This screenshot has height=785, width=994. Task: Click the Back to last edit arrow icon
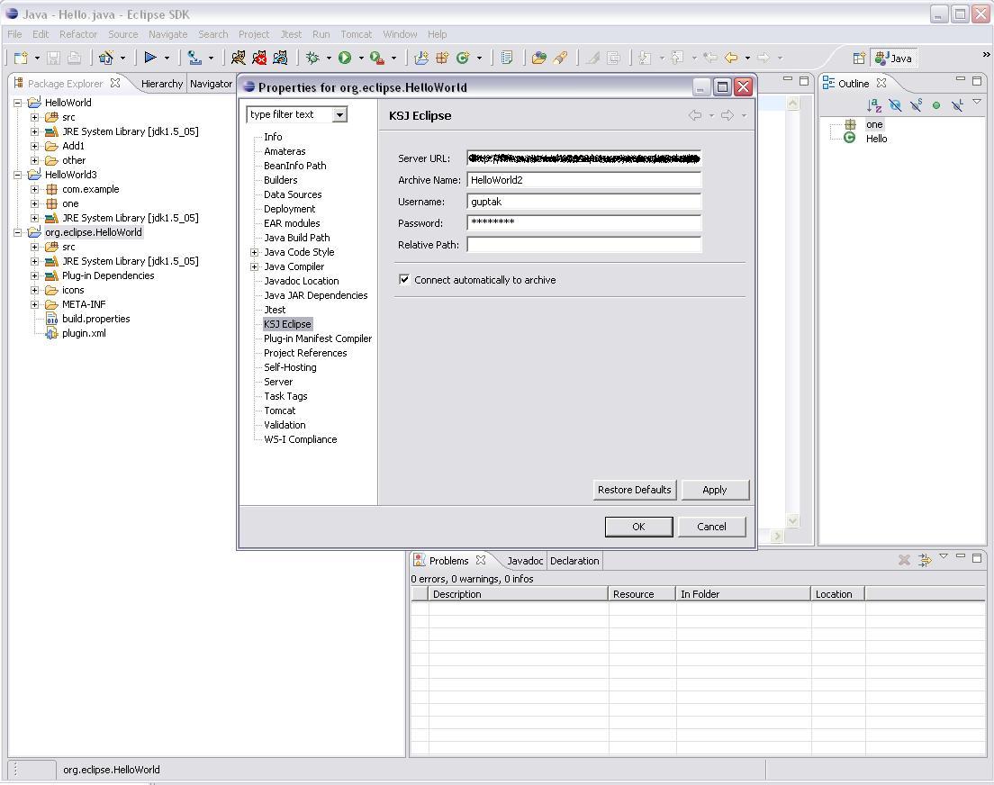pyautogui.click(x=710, y=58)
